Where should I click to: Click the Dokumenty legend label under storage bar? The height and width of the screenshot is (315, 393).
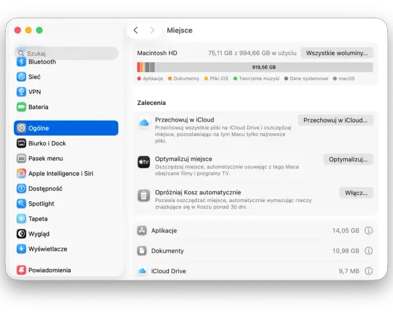pyautogui.click(x=187, y=79)
